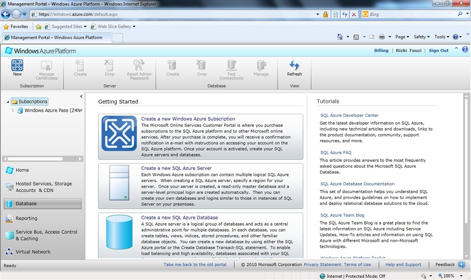Select the Subscriptions folder
The width and height of the screenshot is (471, 280).
pos(30,102)
